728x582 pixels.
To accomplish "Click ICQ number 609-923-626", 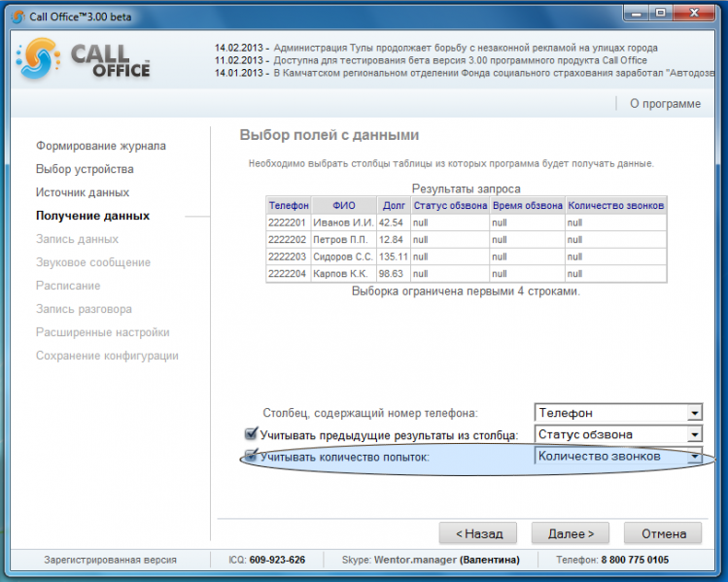I will [277, 560].
